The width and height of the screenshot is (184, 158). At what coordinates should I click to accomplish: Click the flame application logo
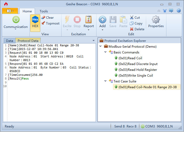6,4
